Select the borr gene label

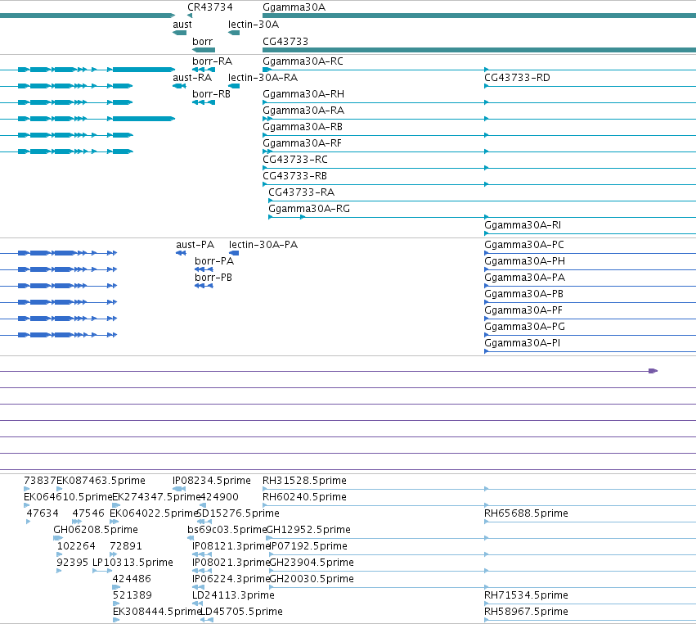pos(202,41)
